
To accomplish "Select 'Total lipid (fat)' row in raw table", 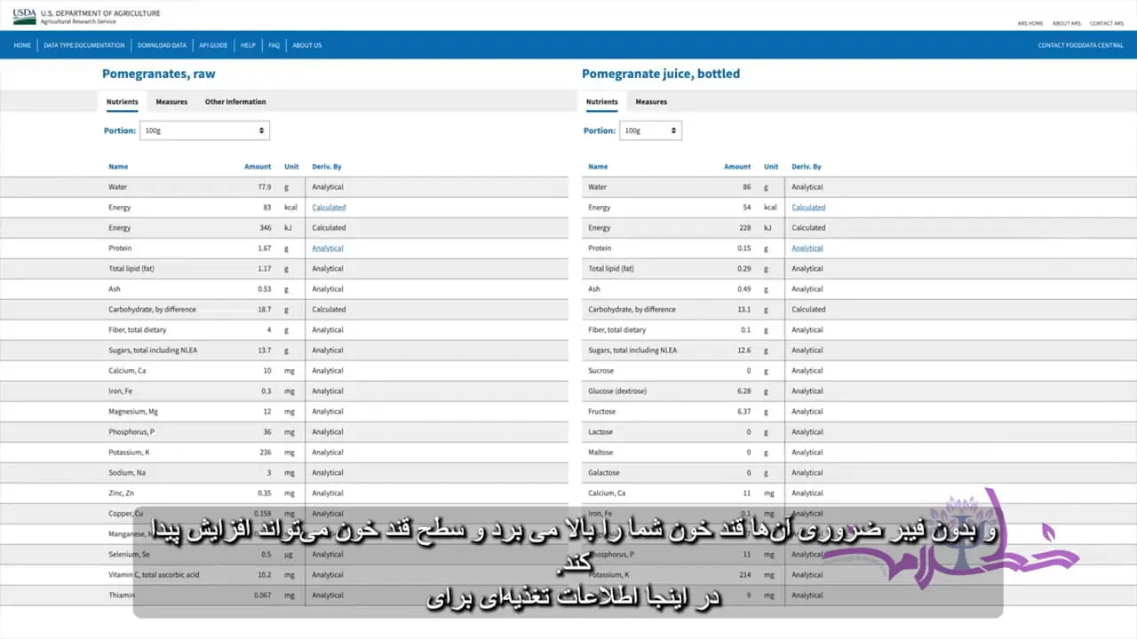I will pos(284,269).
